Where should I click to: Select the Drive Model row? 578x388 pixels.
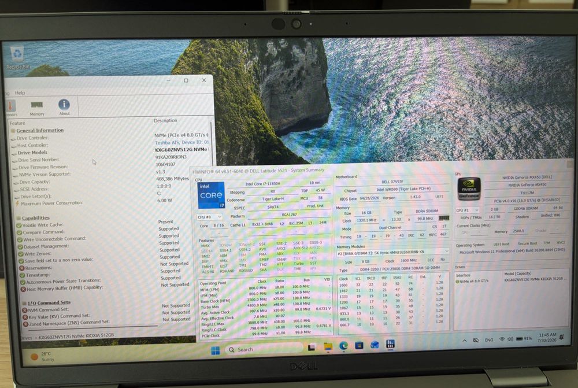click(110, 152)
